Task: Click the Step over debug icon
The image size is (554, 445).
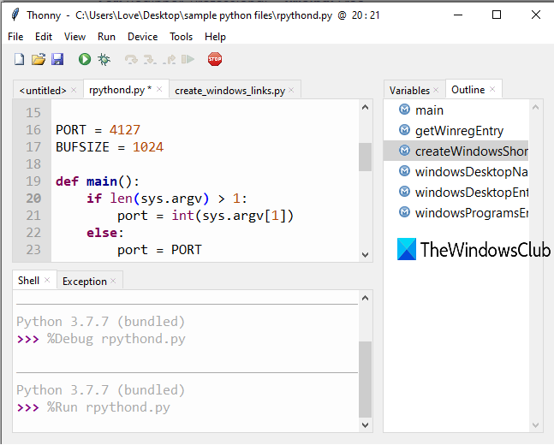Action: (131, 59)
